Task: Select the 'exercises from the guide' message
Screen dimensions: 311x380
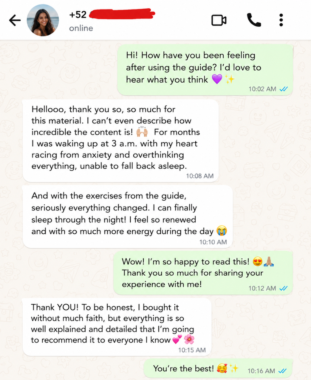Action: click(x=128, y=217)
